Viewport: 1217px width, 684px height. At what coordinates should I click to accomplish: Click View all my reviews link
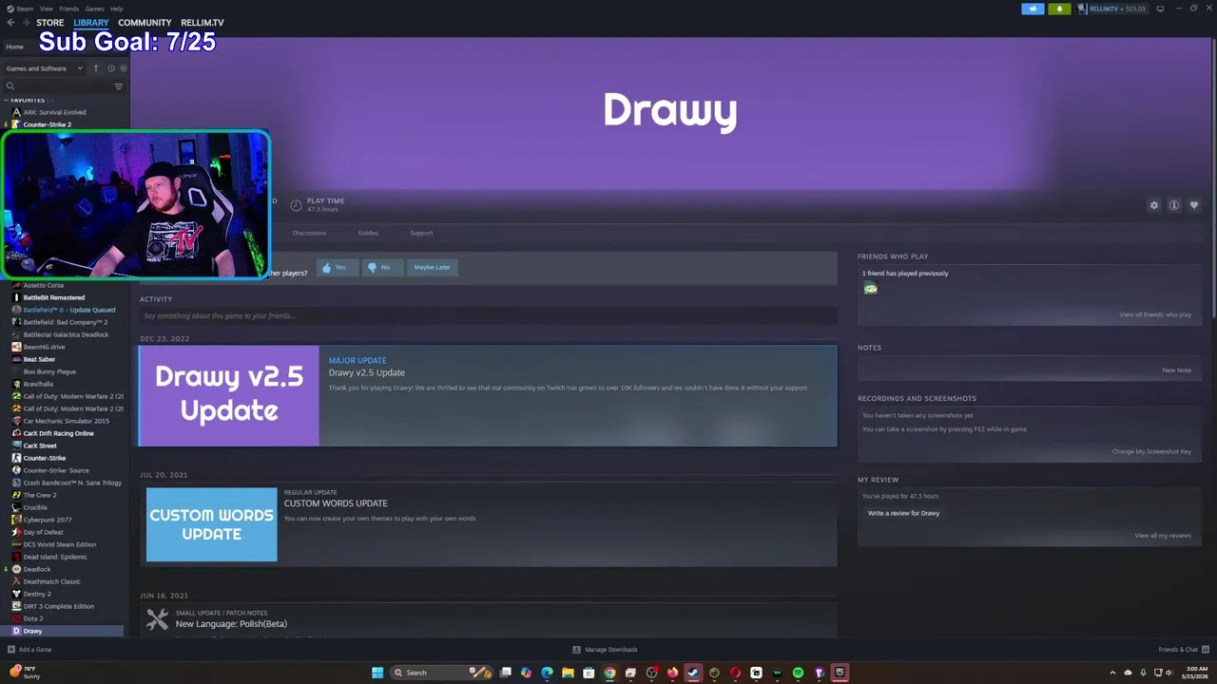[1163, 535]
